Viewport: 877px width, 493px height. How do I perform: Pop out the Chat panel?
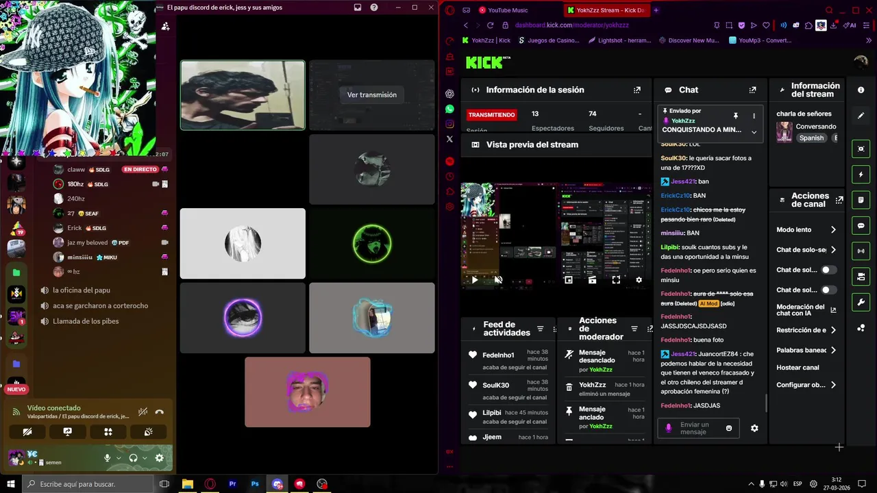click(752, 90)
